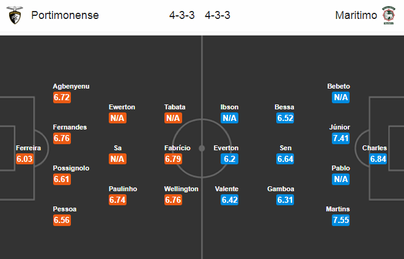The image size is (404, 259).
Task: Click the Portimonense club crest icon
Action: point(15,15)
